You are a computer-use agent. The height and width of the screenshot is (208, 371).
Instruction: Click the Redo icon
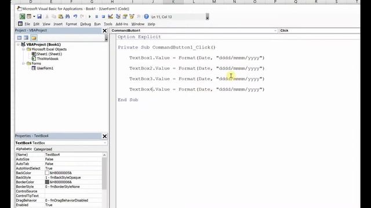[x=82, y=17]
